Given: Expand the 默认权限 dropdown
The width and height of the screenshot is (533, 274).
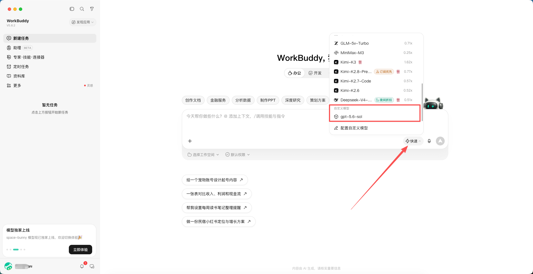Looking at the screenshot, I should [238, 155].
